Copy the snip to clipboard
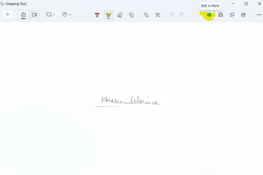This screenshot has width=263, height=175. 232,15
